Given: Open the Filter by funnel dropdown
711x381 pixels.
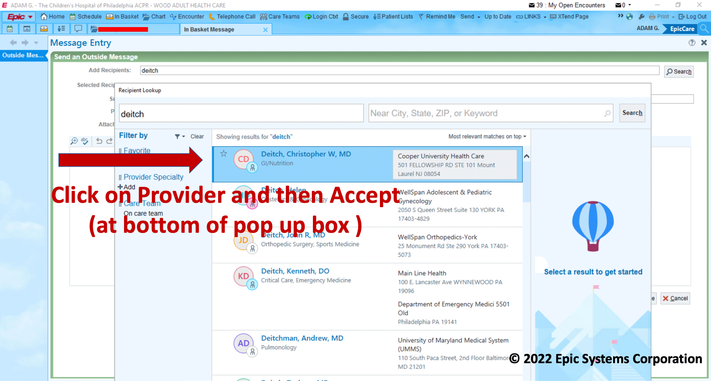Looking at the screenshot, I should (180, 137).
